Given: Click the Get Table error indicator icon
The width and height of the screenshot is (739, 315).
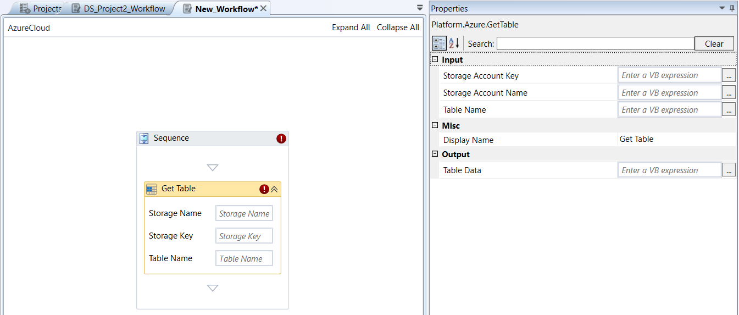Looking at the screenshot, I should point(264,189).
